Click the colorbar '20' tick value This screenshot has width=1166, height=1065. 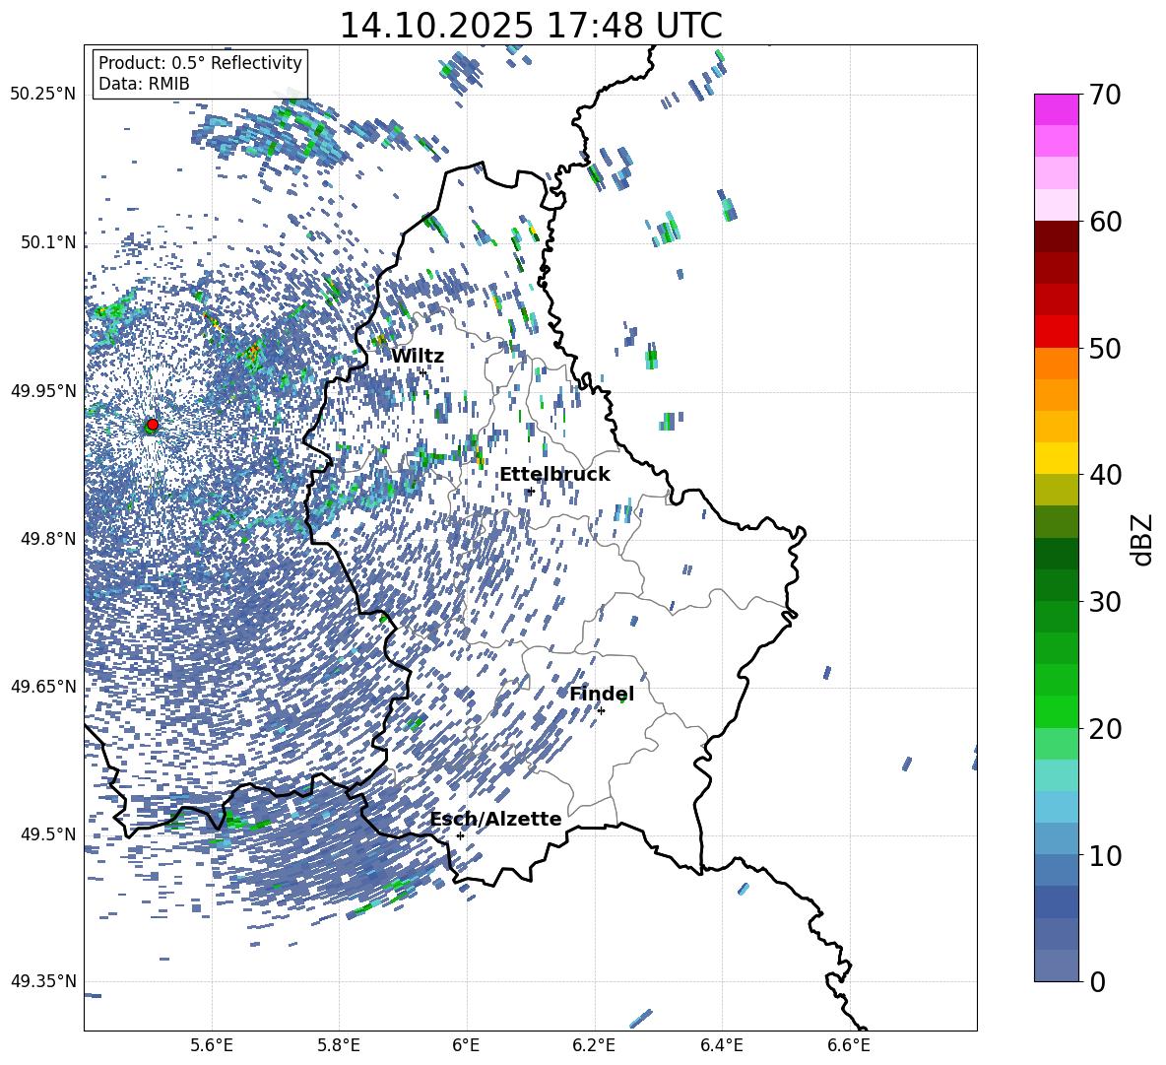(x=1105, y=728)
